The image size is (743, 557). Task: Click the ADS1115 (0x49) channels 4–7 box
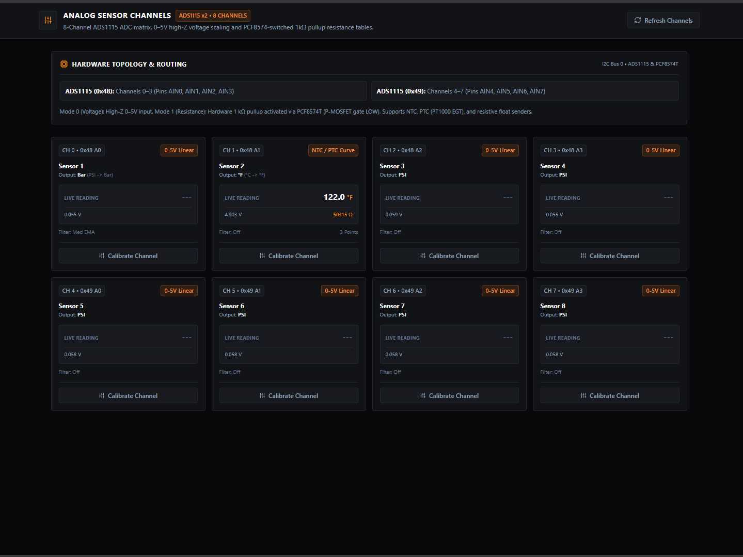[x=525, y=91]
